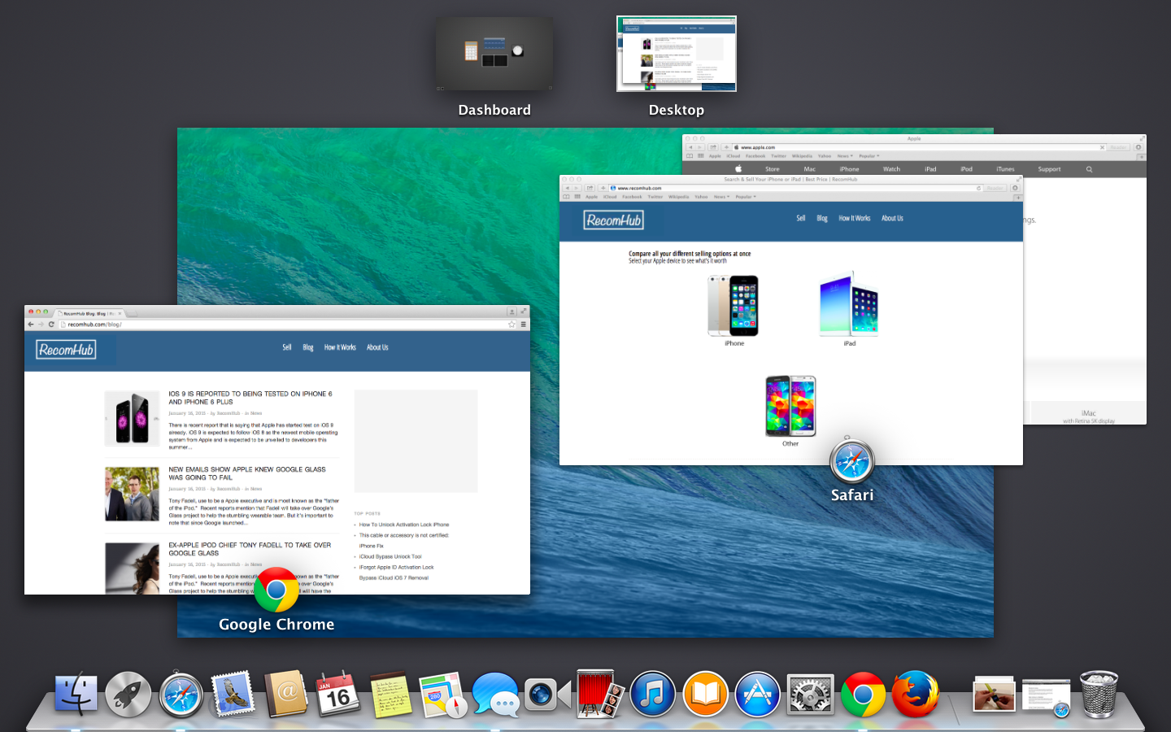
Task: Open the document item beside Trash
Action: coord(1047,697)
